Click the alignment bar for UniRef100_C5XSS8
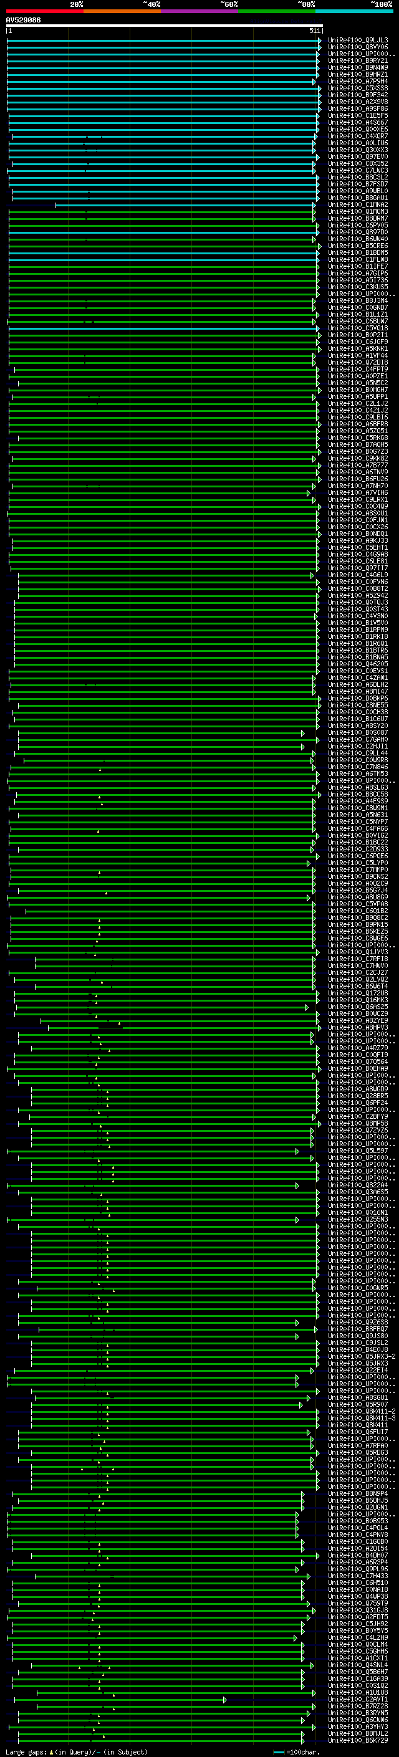This screenshot has width=399, height=1757. point(164,89)
